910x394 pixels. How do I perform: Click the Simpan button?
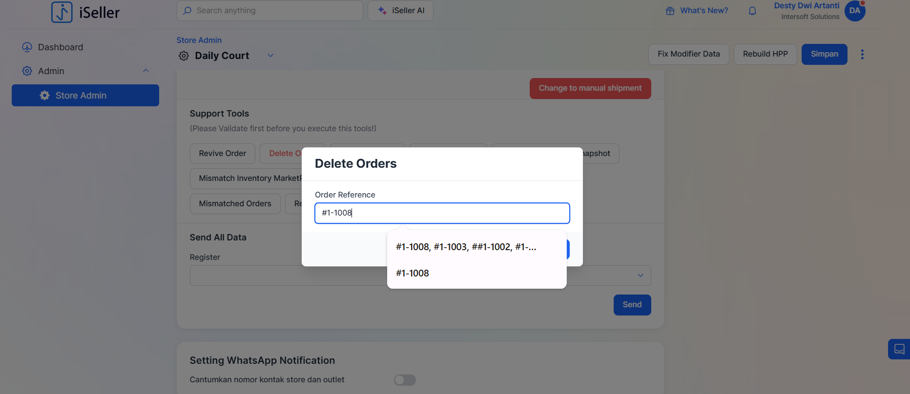(x=824, y=54)
